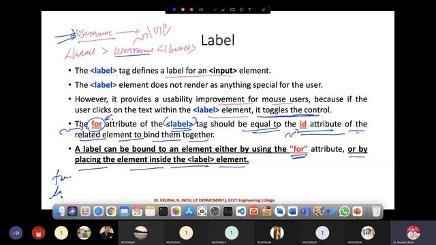
Task: Open Calendar showing date 29
Action: (137, 212)
